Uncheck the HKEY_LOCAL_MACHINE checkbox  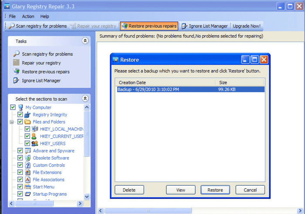27,129
